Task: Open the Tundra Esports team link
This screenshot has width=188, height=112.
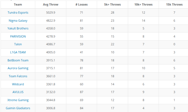Action: [18, 13]
